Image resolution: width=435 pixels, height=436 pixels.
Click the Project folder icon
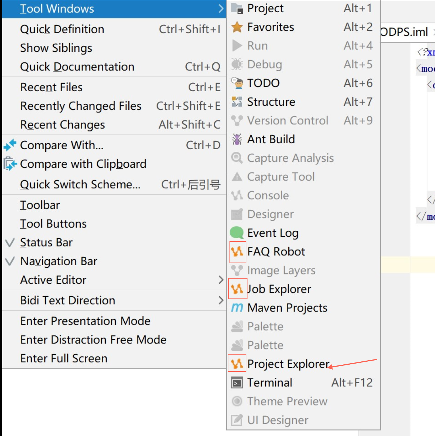237,8
